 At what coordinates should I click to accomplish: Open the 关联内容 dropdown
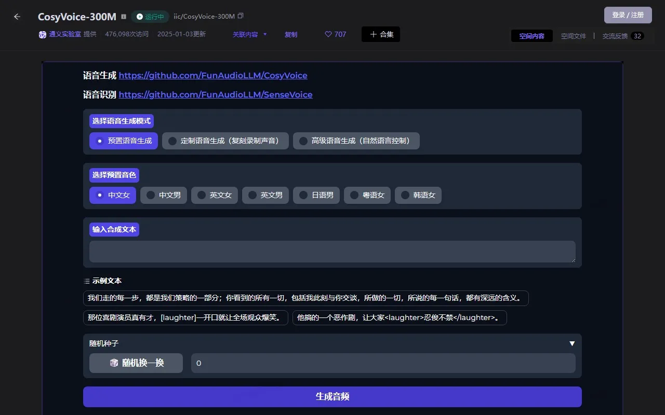coord(249,34)
